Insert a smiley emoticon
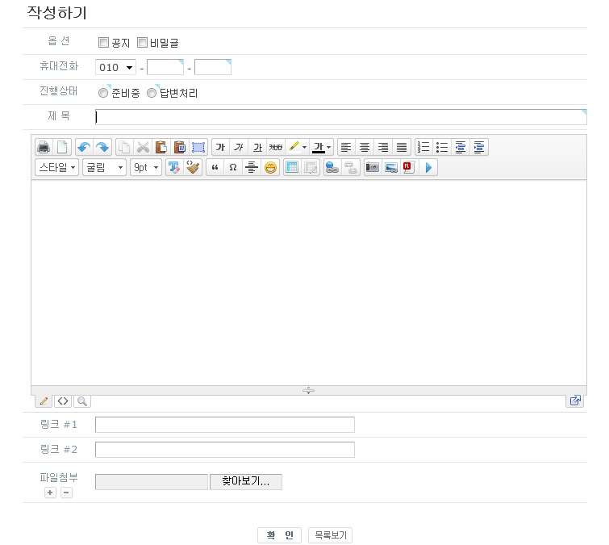 click(x=271, y=168)
